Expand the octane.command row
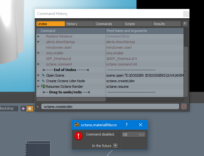 38,64
